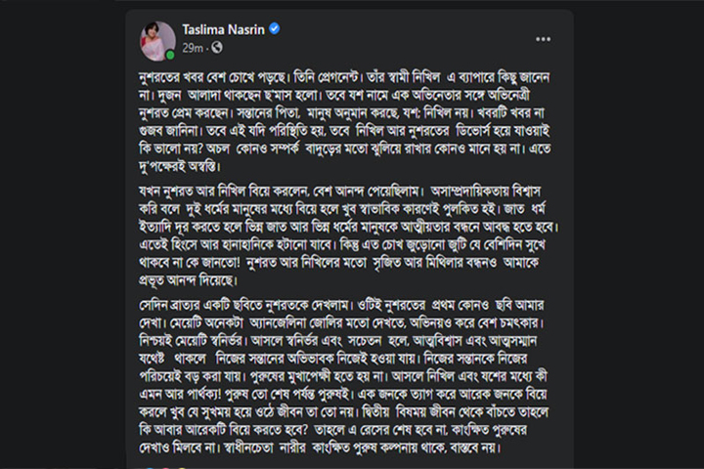Click the line mentioning অ্যানজেলিনা জোলির মতো

[341, 322]
